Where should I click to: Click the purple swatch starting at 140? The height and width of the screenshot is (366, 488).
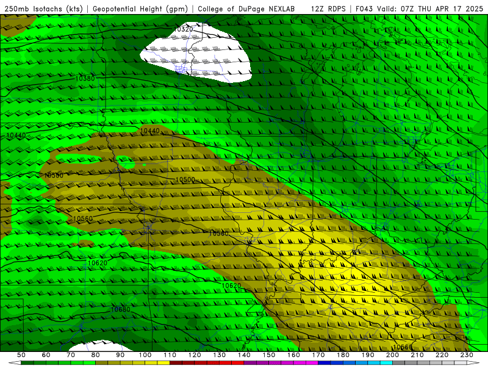click(x=250, y=363)
